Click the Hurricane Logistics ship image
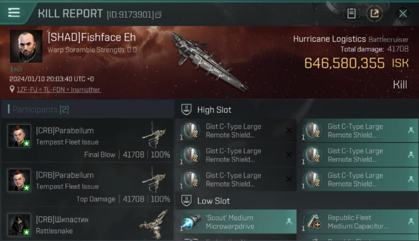 (209, 61)
